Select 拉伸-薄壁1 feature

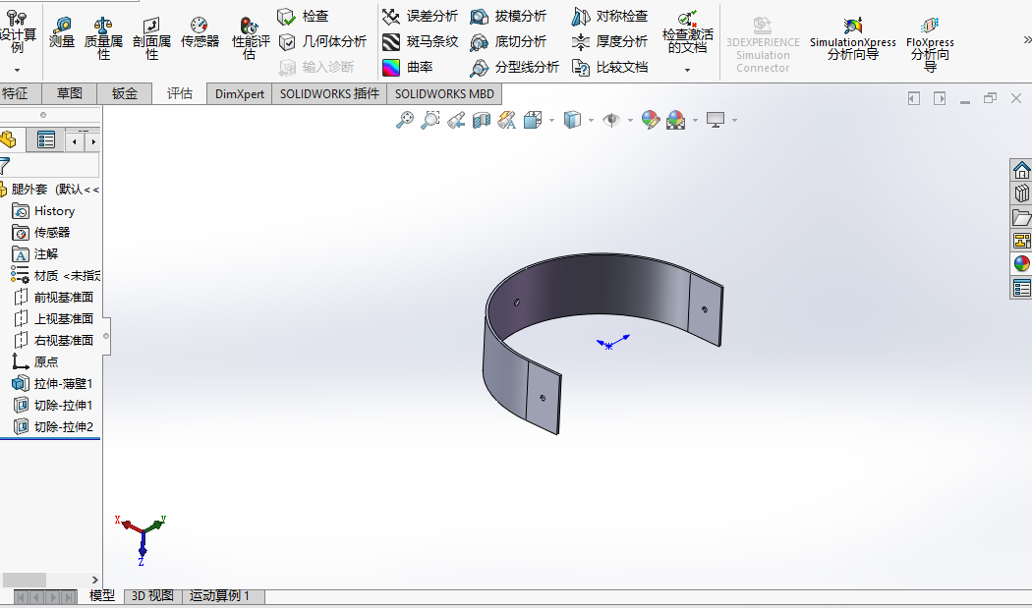[x=53, y=384]
